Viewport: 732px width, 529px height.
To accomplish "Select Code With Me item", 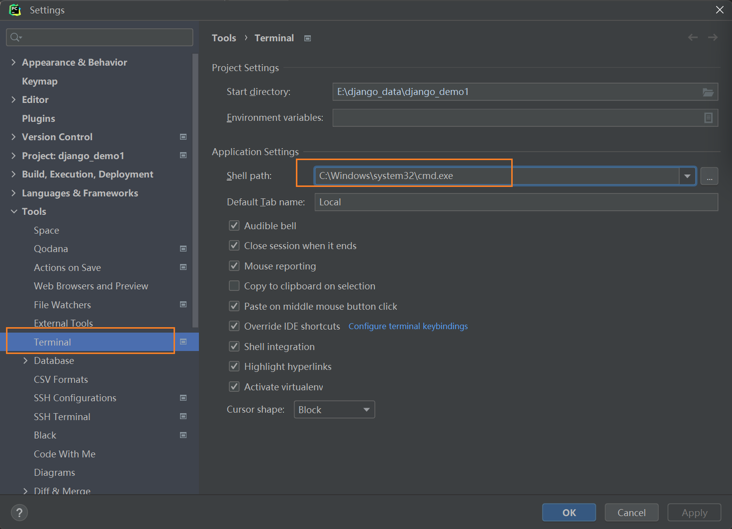I will click(x=65, y=454).
